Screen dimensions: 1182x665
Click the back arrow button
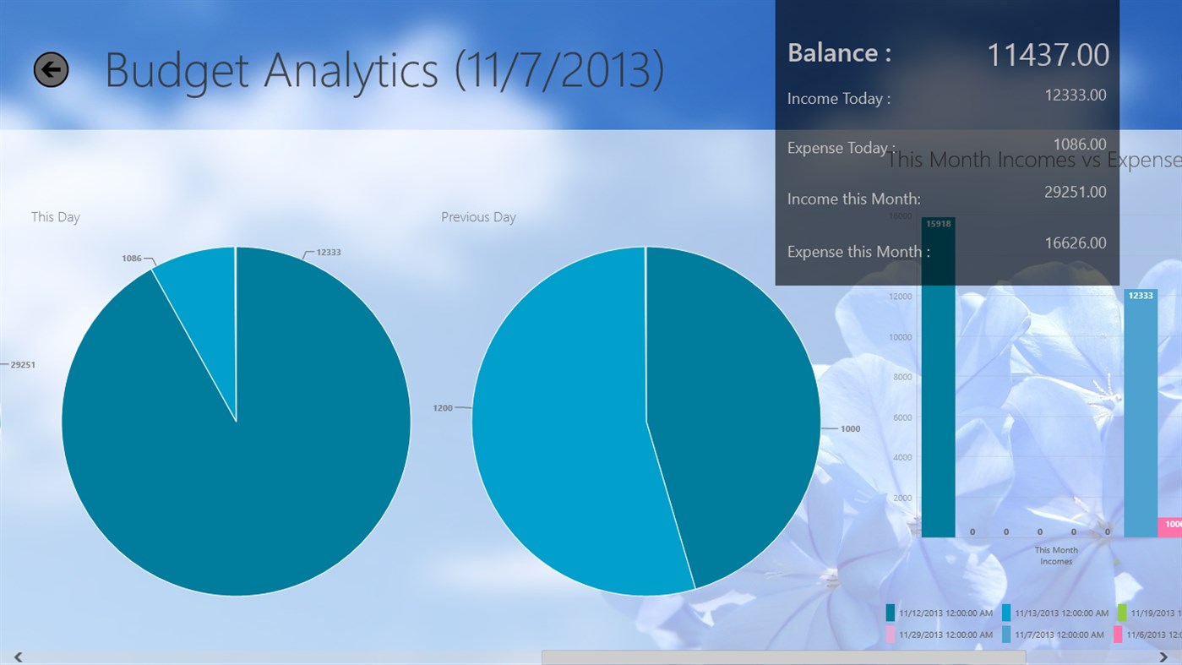point(51,69)
